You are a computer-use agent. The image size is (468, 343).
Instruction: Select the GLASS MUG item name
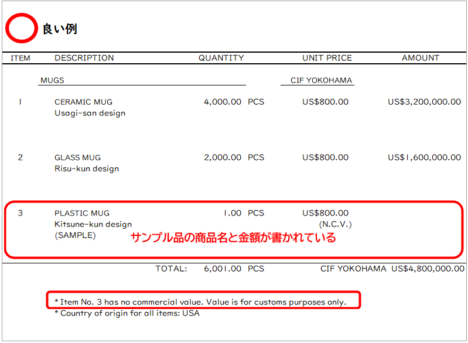pos(77,157)
